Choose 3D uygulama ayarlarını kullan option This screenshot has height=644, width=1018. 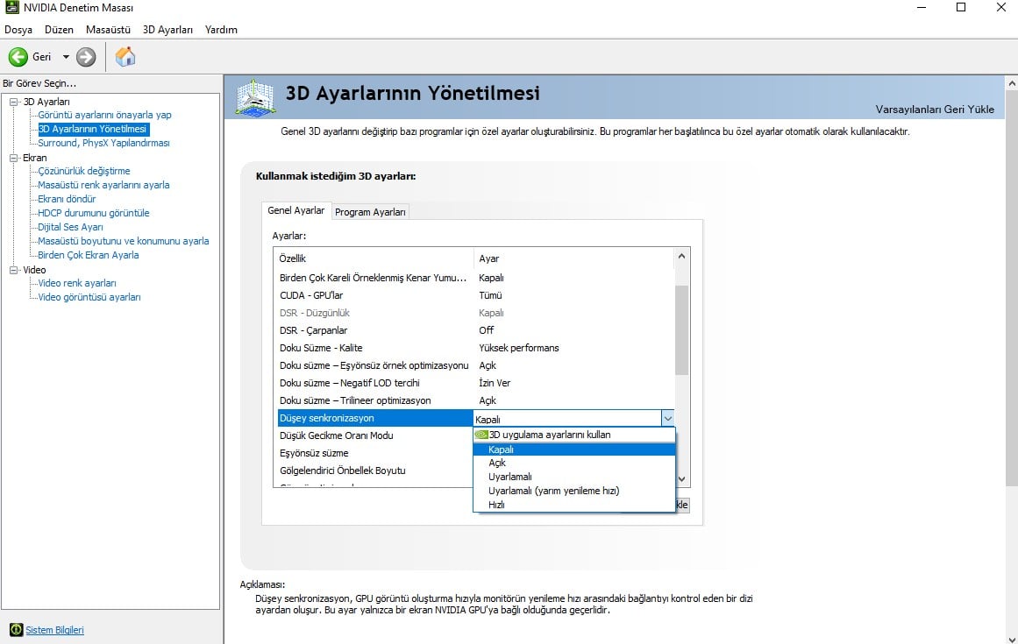574,435
